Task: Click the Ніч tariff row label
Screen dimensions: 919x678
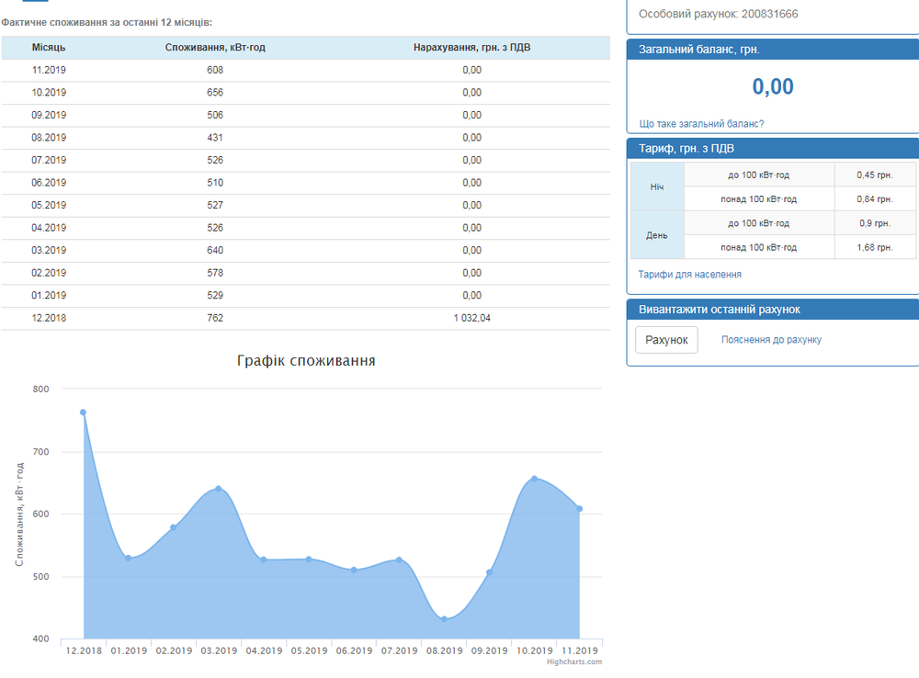Action: [657, 186]
